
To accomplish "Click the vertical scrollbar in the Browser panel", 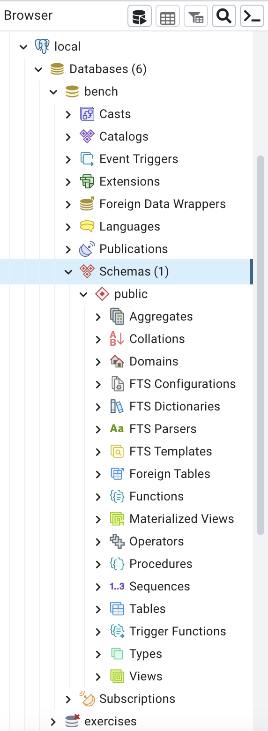I will [261, 345].
